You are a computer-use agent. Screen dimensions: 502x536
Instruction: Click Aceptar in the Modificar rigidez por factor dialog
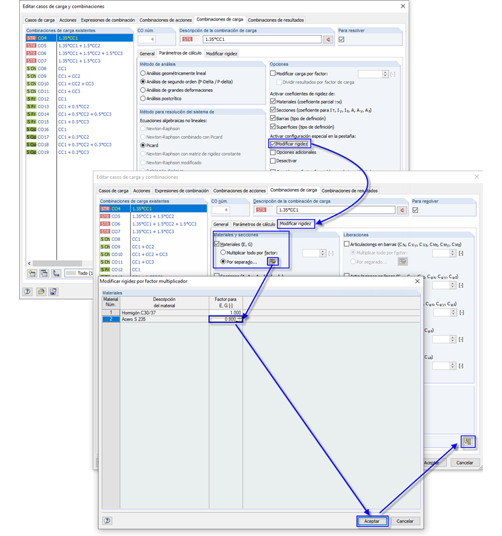pos(372,521)
